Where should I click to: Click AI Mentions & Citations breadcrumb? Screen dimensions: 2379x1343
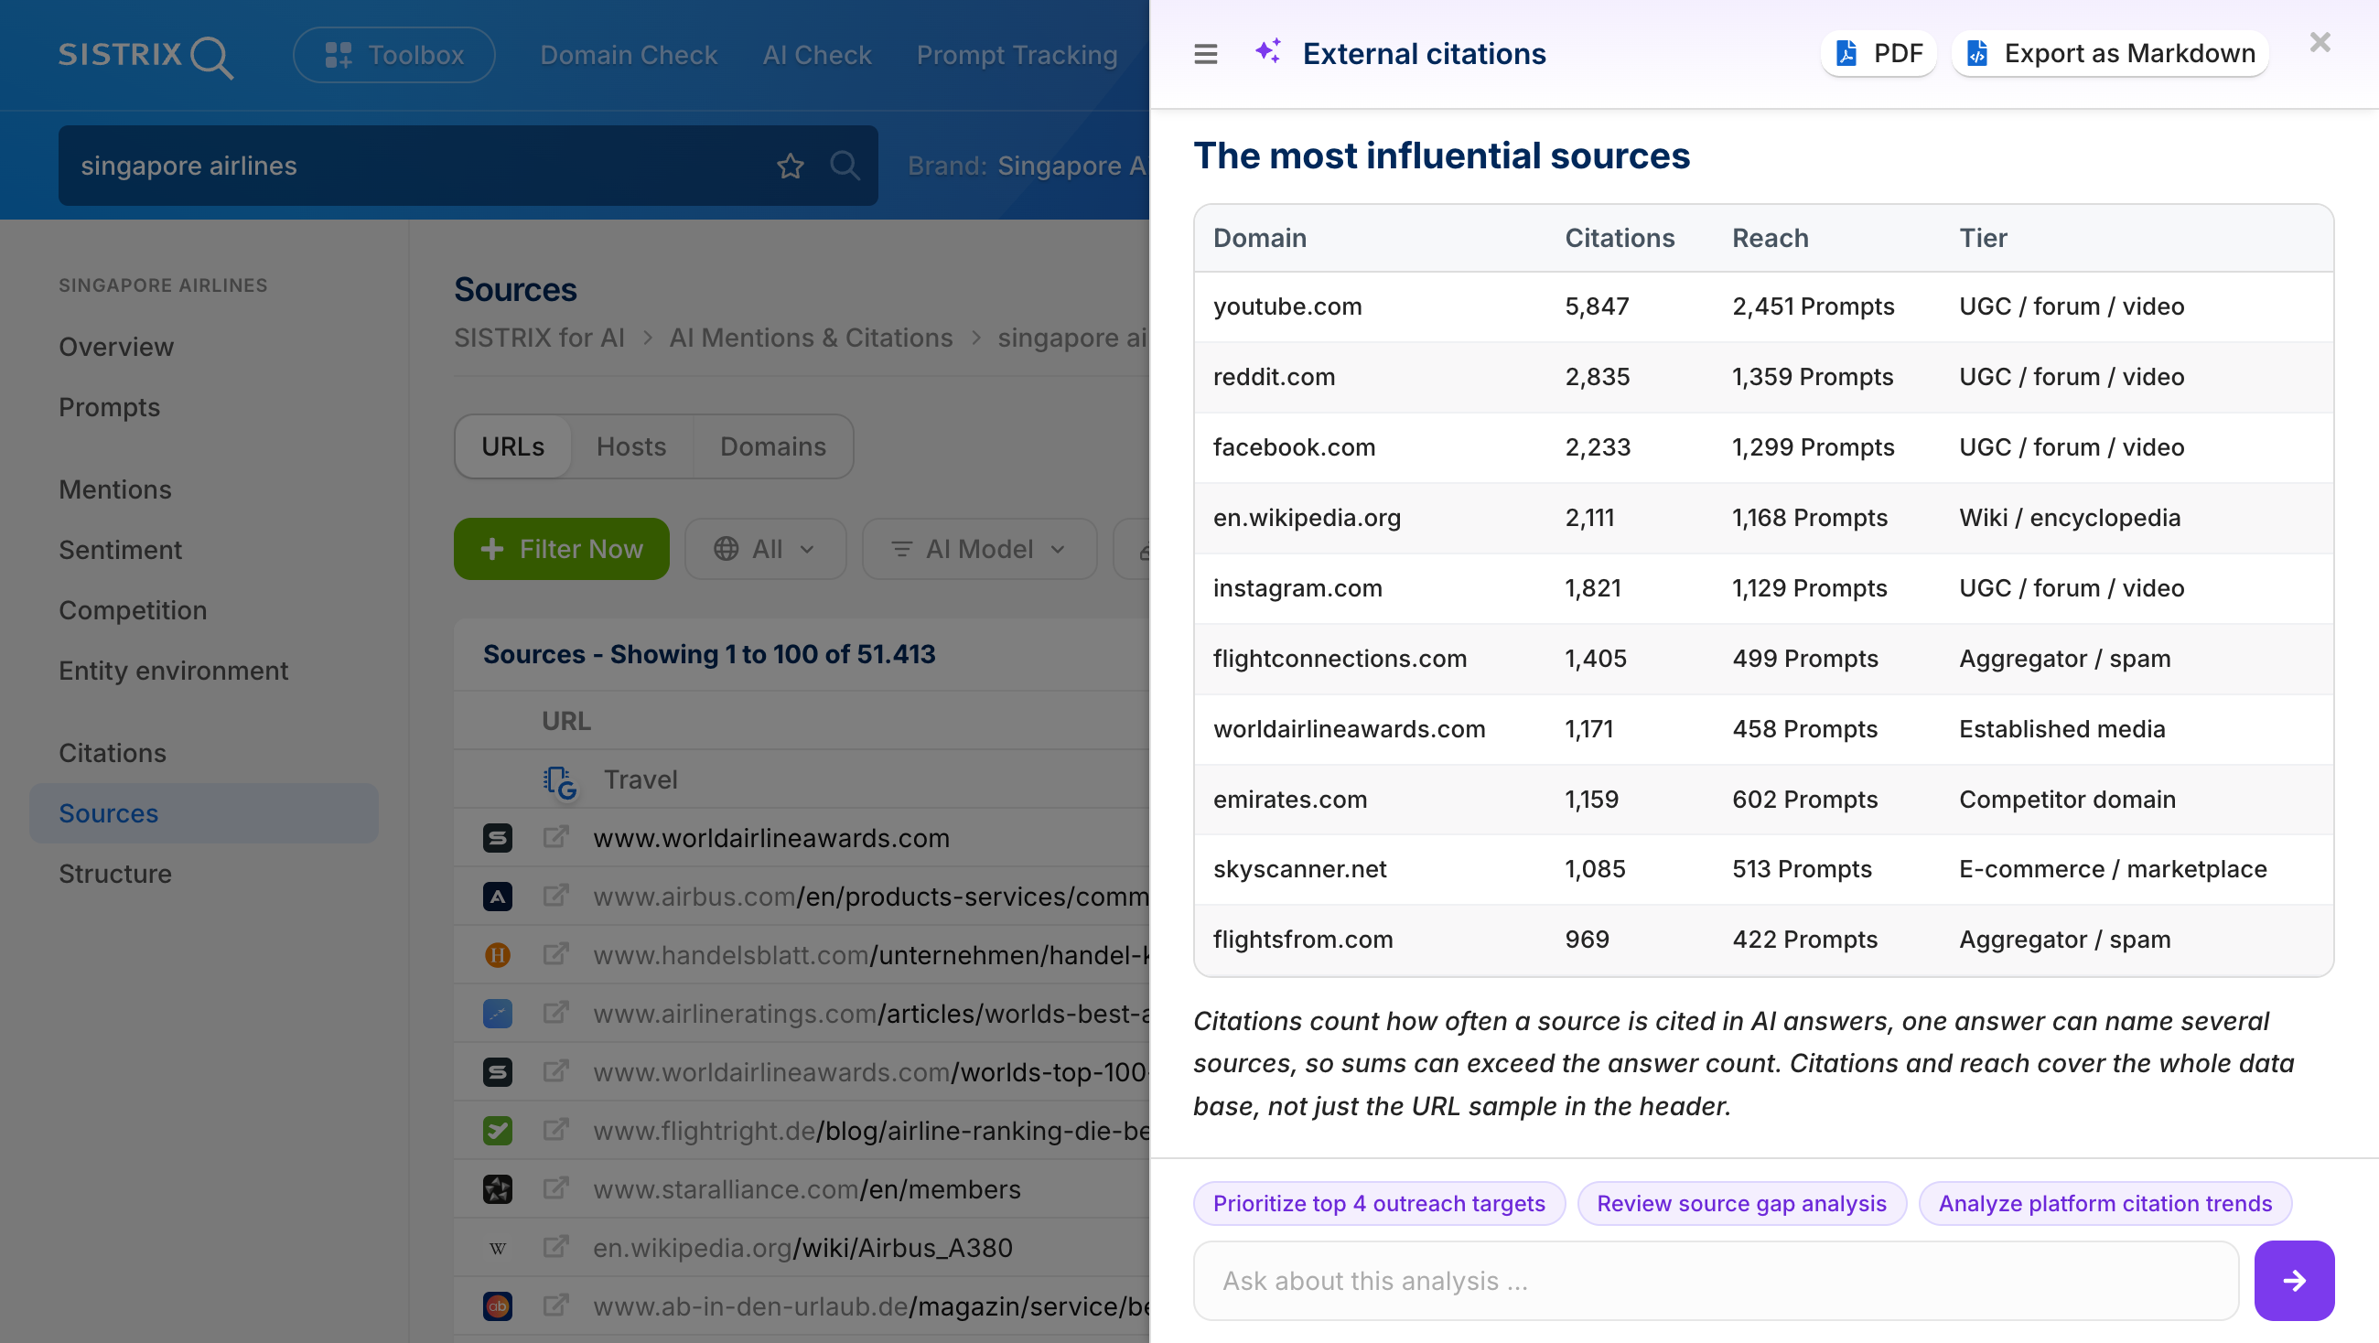(811, 338)
